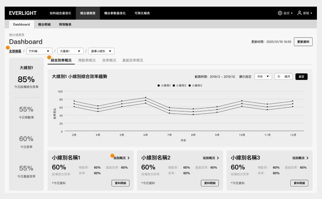Click the 10 個月 input field

tap(284, 76)
